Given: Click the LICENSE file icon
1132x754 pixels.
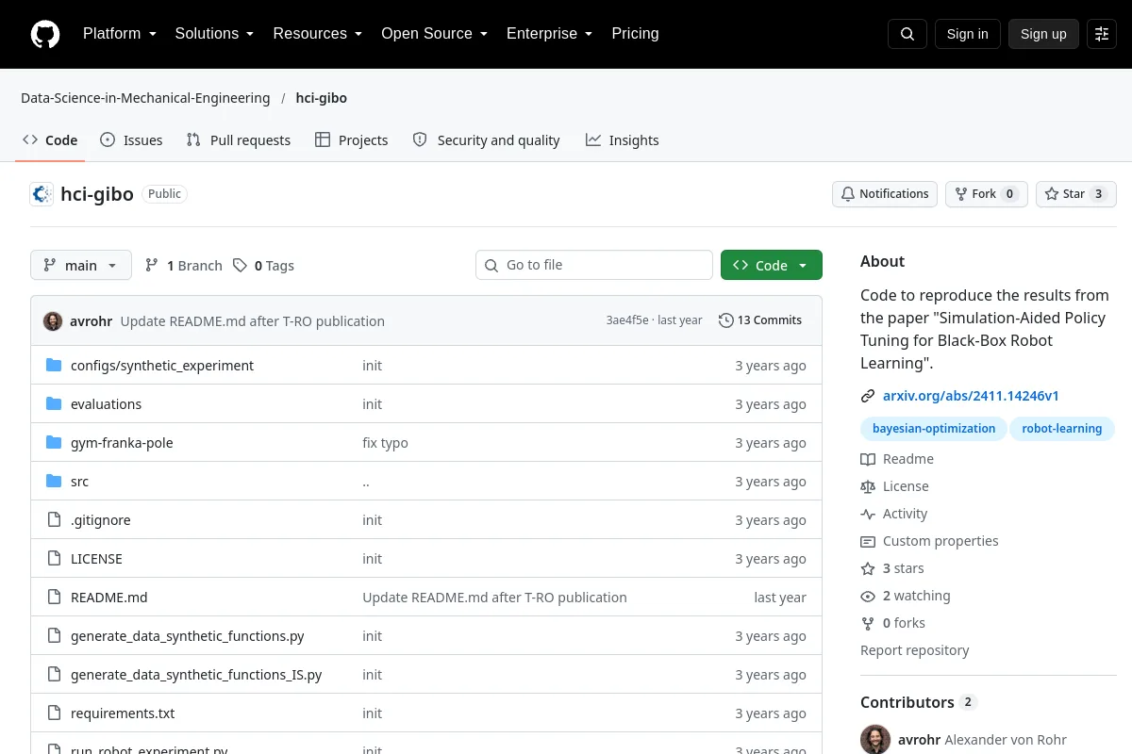Looking at the screenshot, I should pos(54,559).
